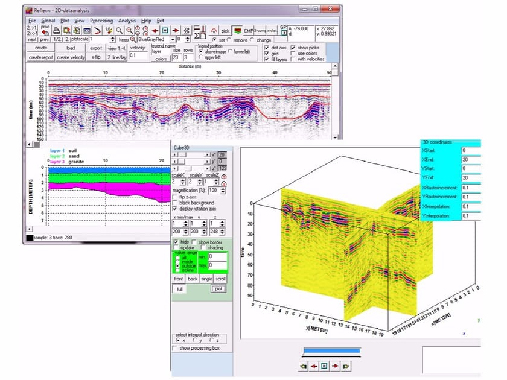Select the zoom magnifier tool
This screenshot has width=507, height=380.
pos(118,29)
